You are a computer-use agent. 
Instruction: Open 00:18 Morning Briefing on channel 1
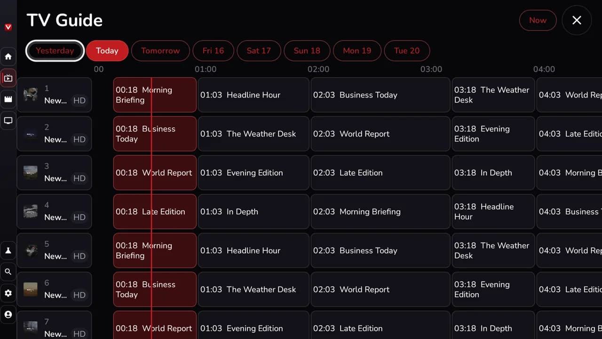click(155, 95)
